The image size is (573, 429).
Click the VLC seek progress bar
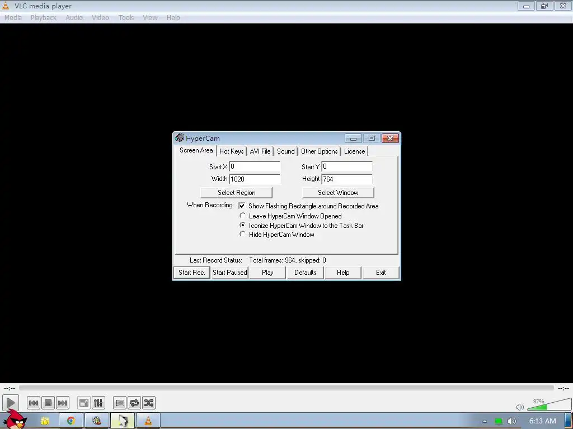tap(286, 388)
